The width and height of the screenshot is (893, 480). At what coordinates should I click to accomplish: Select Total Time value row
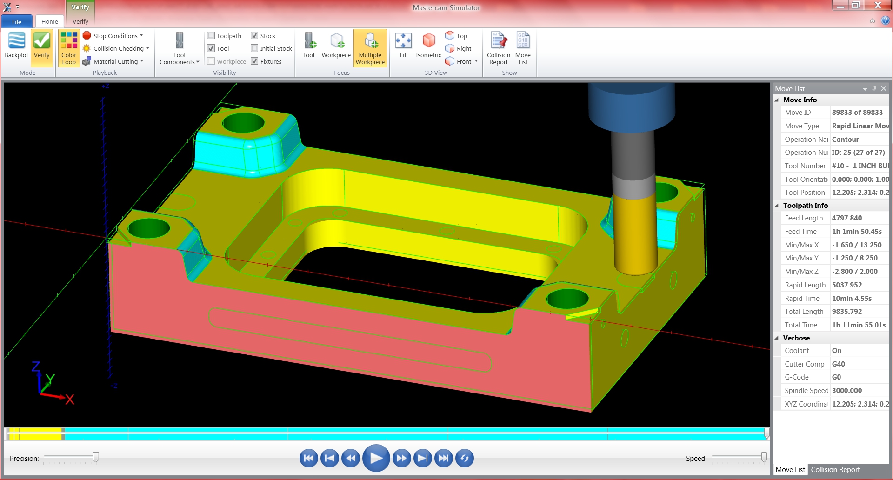[x=834, y=325]
